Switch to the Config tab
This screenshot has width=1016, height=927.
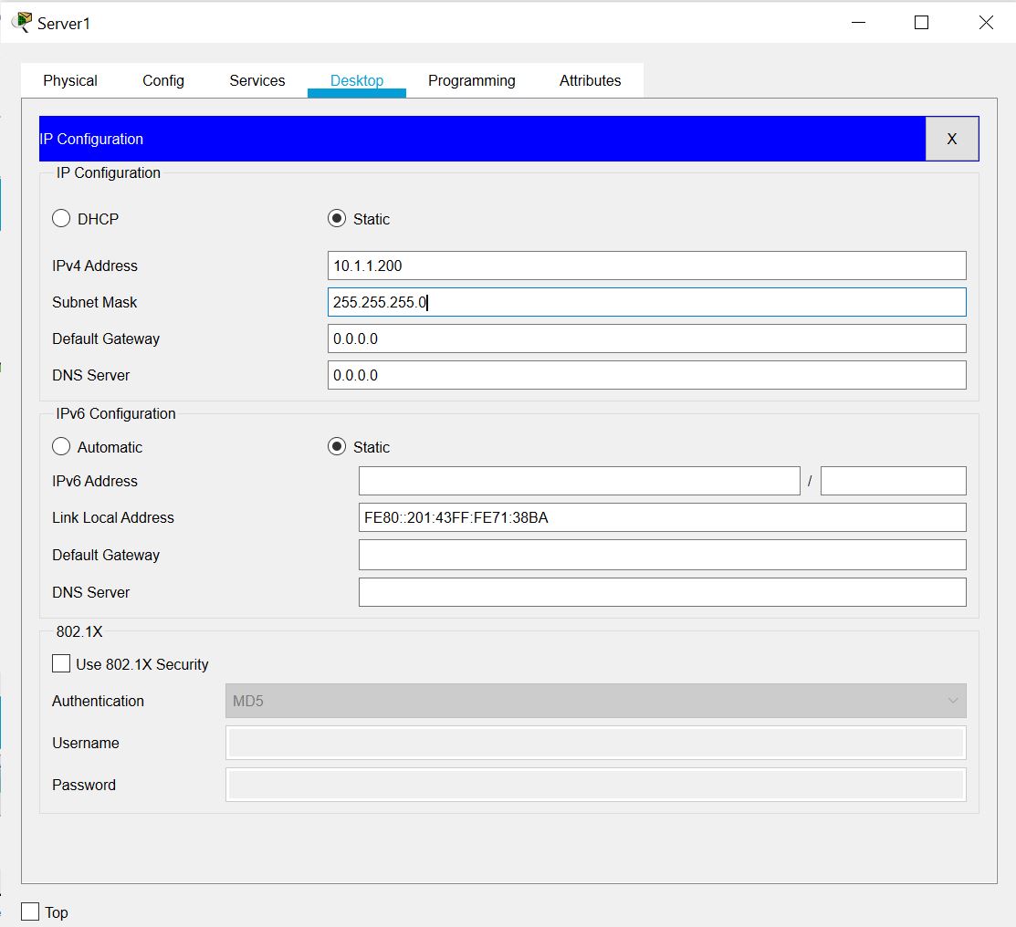[x=162, y=80]
